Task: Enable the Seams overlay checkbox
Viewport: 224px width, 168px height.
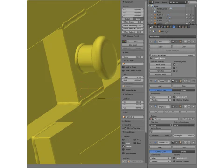Action: [x=124, y=149]
